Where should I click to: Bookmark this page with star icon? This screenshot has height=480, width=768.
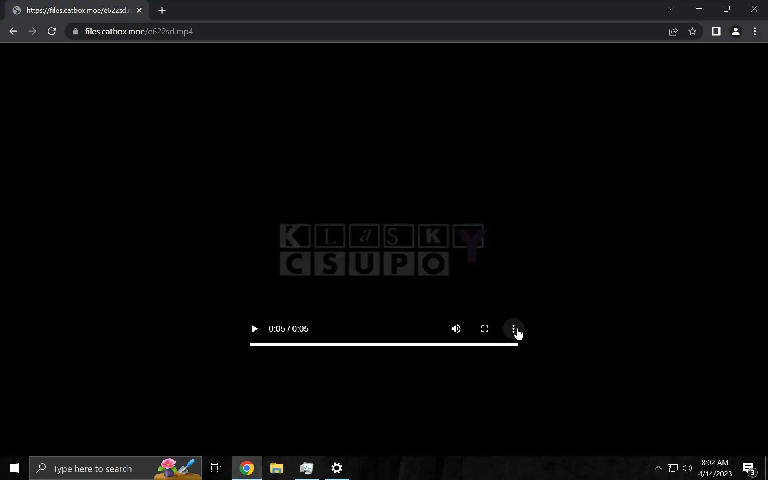tap(692, 31)
